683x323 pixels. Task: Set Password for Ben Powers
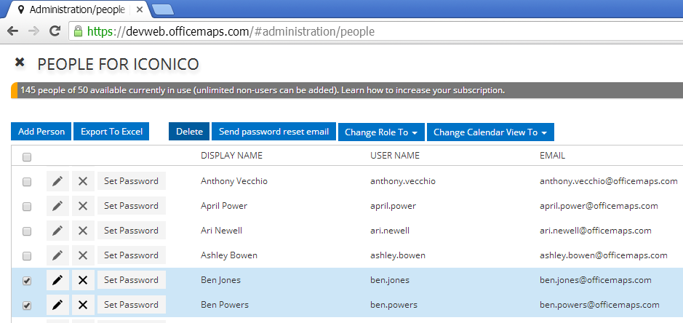[x=131, y=305]
